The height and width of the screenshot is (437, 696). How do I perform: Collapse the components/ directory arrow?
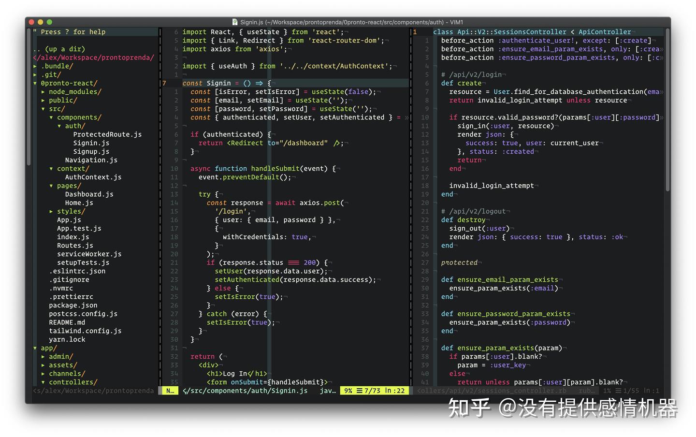tap(51, 117)
